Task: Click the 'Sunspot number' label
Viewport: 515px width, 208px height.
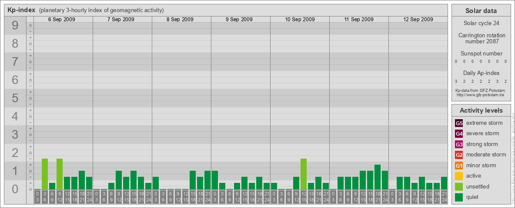Action: pyautogui.click(x=481, y=53)
